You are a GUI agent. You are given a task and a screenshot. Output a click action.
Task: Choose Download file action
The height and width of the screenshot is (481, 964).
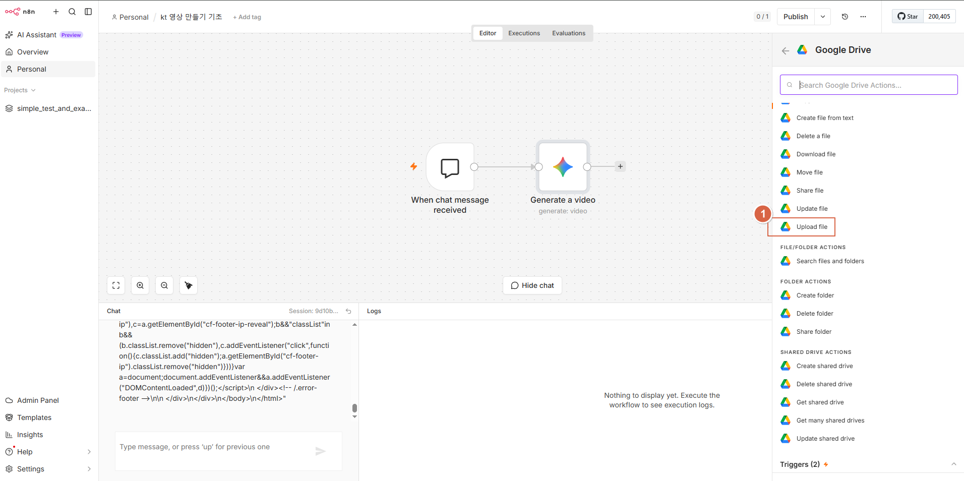tap(816, 154)
